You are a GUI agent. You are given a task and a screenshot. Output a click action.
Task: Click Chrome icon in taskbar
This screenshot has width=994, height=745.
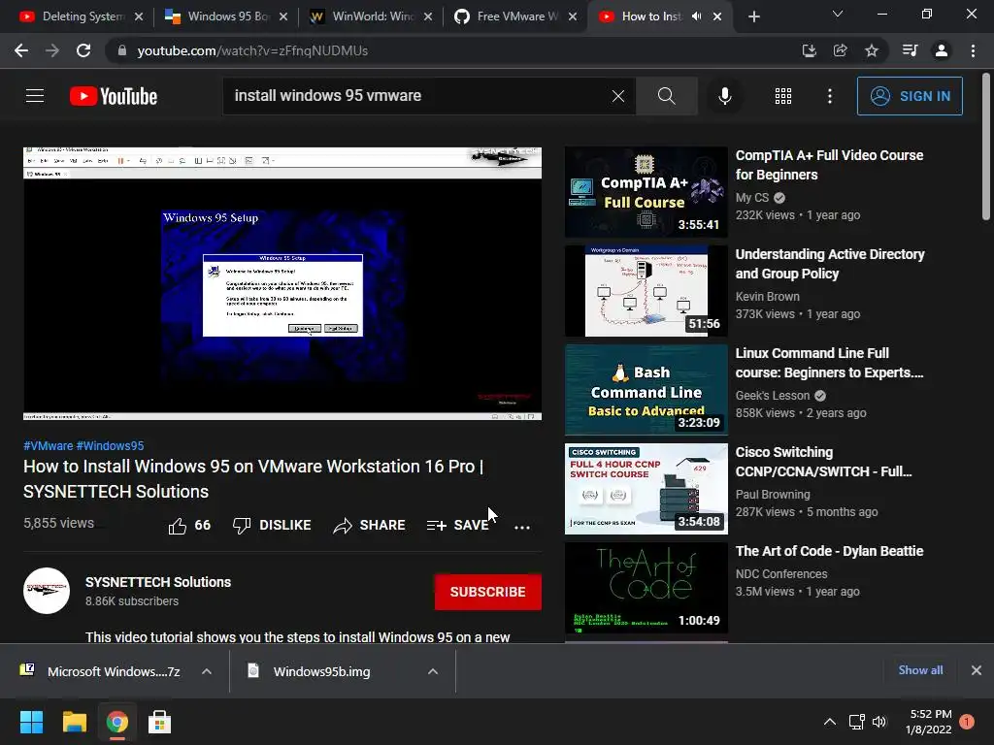(x=116, y=722)
